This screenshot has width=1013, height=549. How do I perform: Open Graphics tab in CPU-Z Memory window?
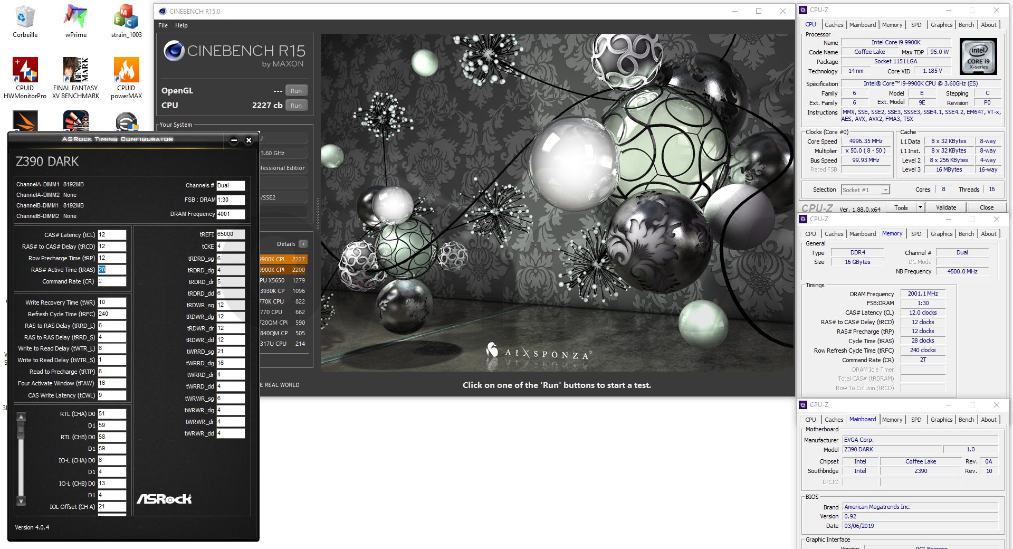(941, 234)
